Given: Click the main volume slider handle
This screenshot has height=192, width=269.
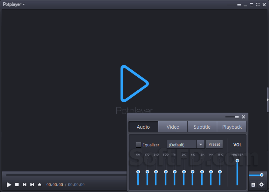Looking at the screenshot, I should click(x=262, y=175).
